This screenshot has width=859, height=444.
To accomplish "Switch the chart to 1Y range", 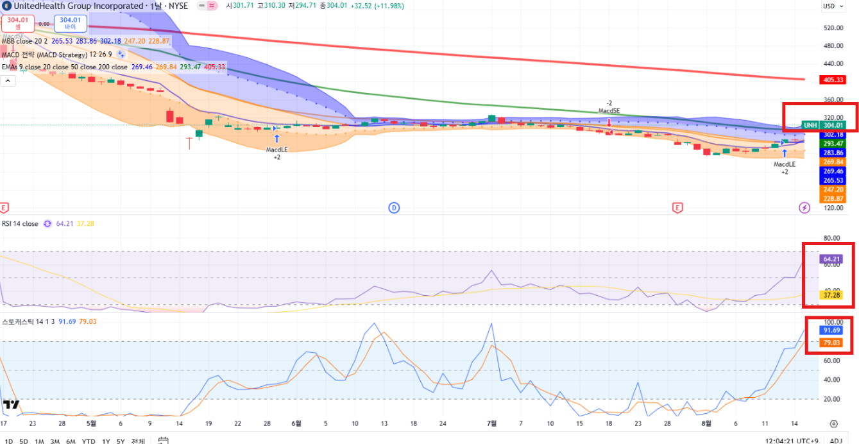I will click(105, 441).
